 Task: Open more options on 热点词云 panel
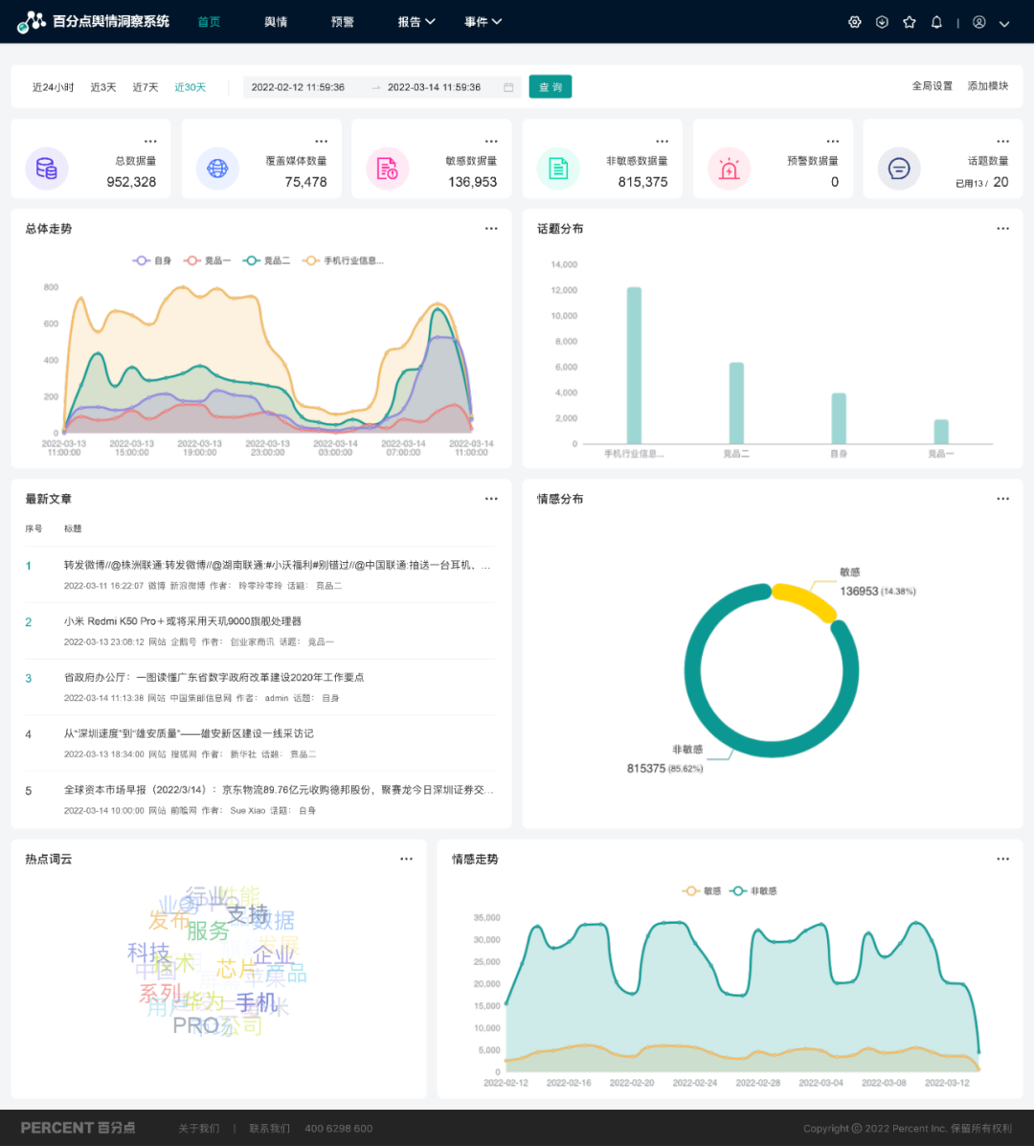(x=406, y=859)
